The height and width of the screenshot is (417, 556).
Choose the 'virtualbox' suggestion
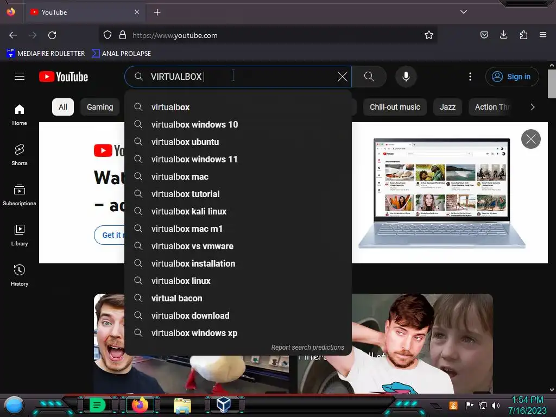pyautogui.click(x=238, y=107)
